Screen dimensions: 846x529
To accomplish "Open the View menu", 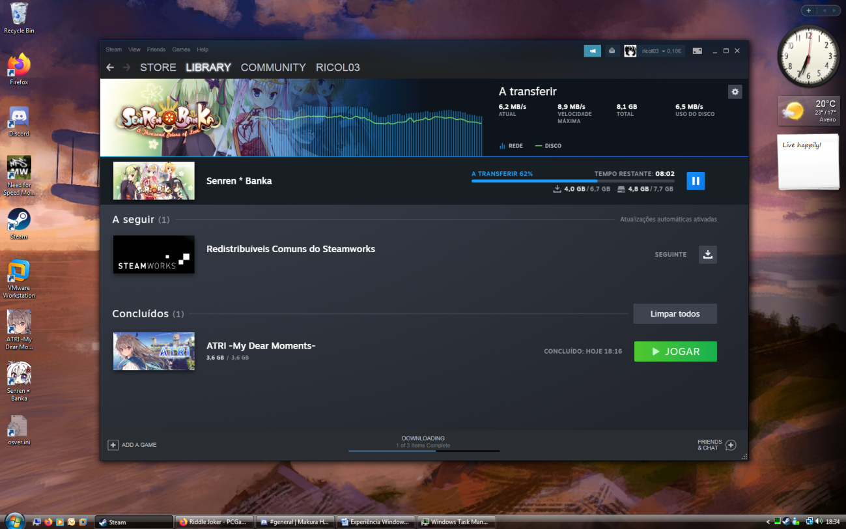I will point(134,50).
